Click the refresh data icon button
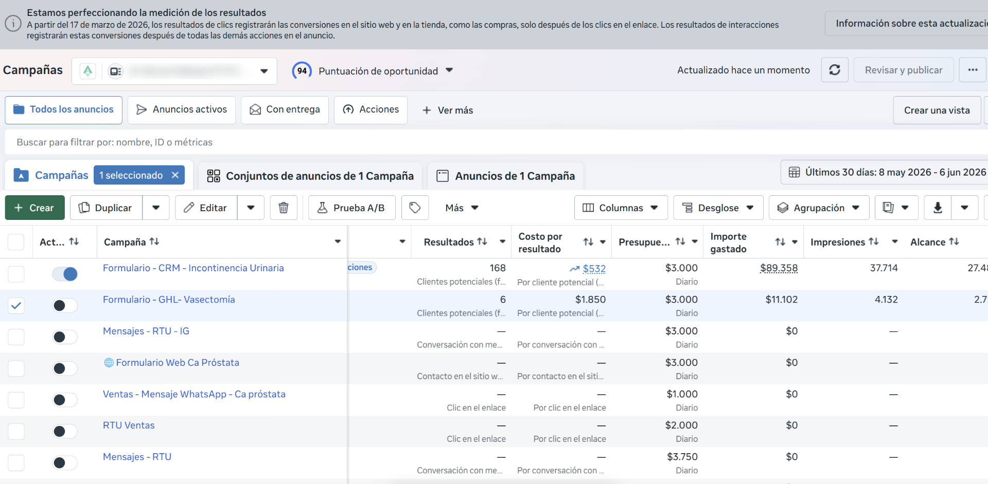 835,70
